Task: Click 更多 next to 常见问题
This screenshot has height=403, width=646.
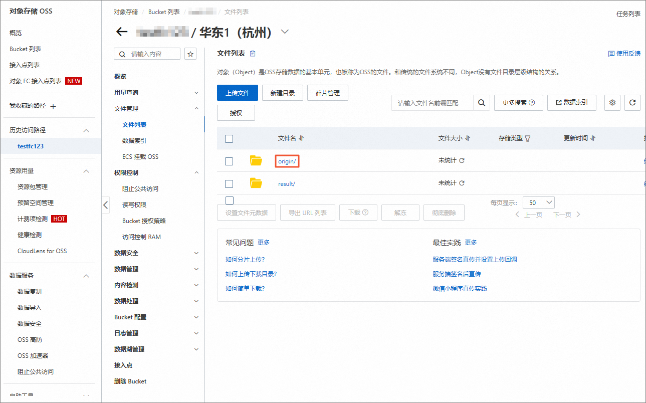Action: [x=264, y=243]
